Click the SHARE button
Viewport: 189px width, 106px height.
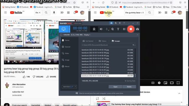pyautogui.click(x=51, y=77)
